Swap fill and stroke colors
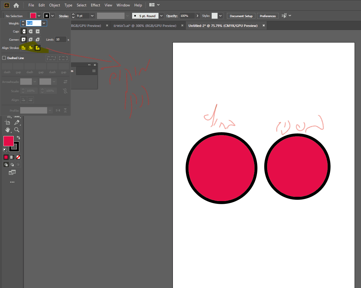Screen dimensions: 361x288 18,138
